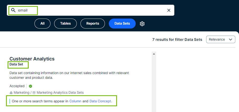
Task: Click the icon before Marketing domain
Action: pos(11,93)
